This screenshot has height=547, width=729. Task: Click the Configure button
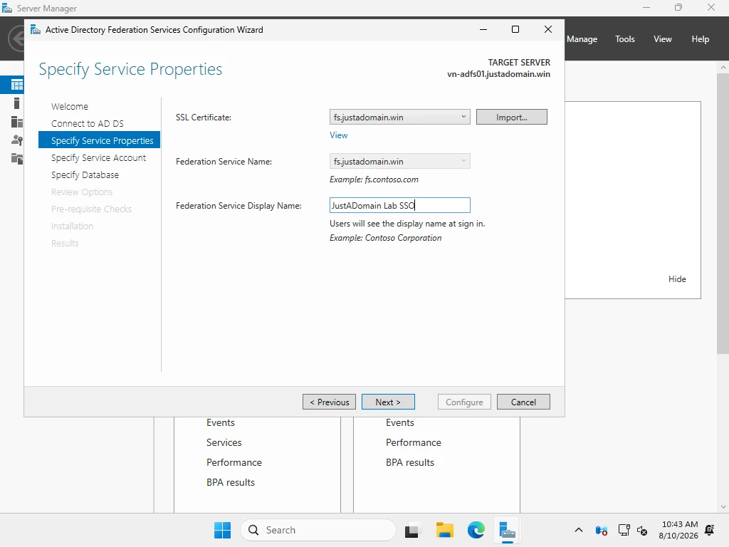464,402
